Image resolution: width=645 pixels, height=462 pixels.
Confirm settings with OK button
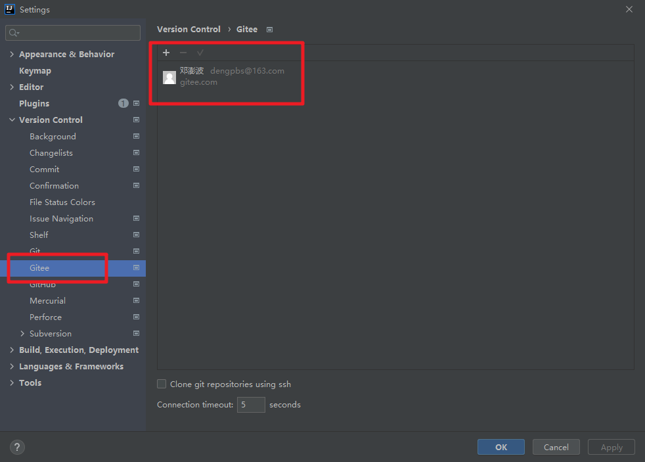[501, 447]
